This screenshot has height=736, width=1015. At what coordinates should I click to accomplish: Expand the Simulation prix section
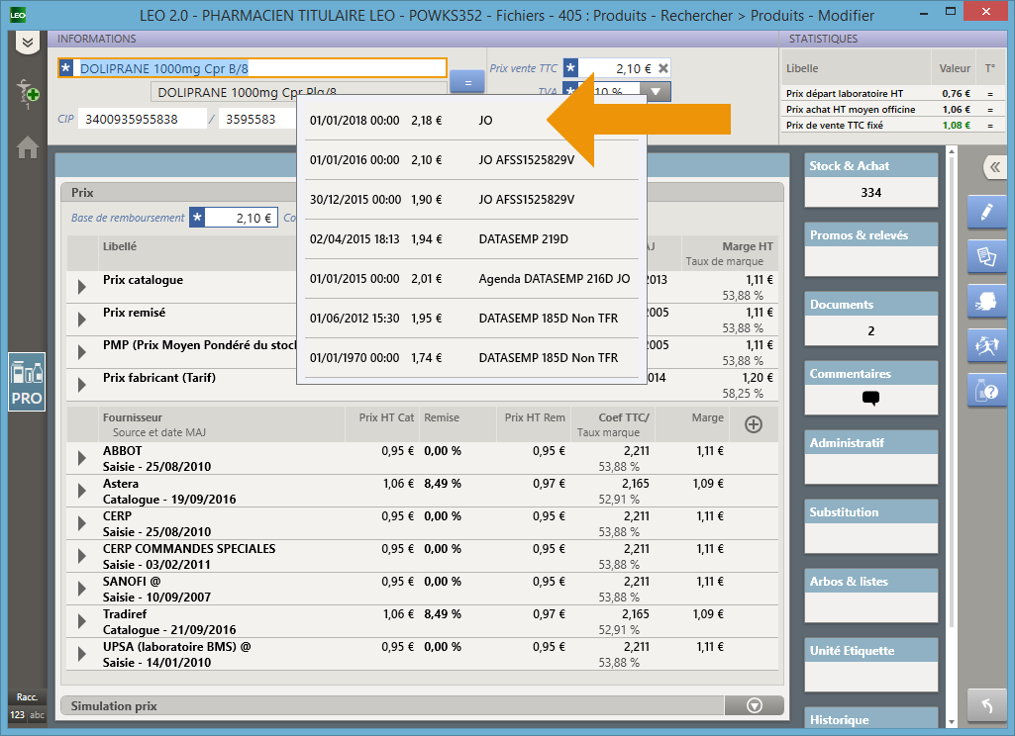755,705
